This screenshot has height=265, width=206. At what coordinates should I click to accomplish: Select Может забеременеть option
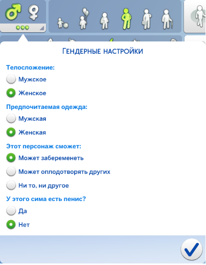pos(11,158)
